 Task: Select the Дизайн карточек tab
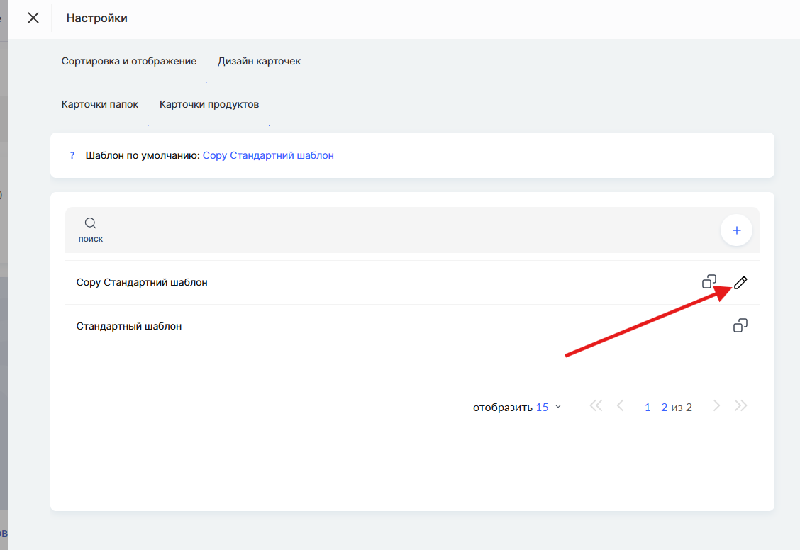[259, 61]
